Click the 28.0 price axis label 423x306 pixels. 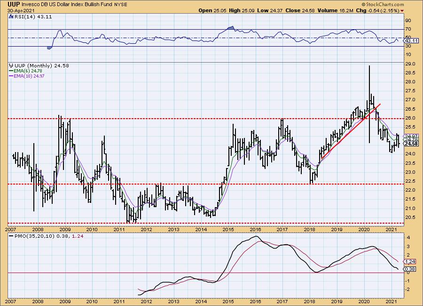[x=410, y=82]
